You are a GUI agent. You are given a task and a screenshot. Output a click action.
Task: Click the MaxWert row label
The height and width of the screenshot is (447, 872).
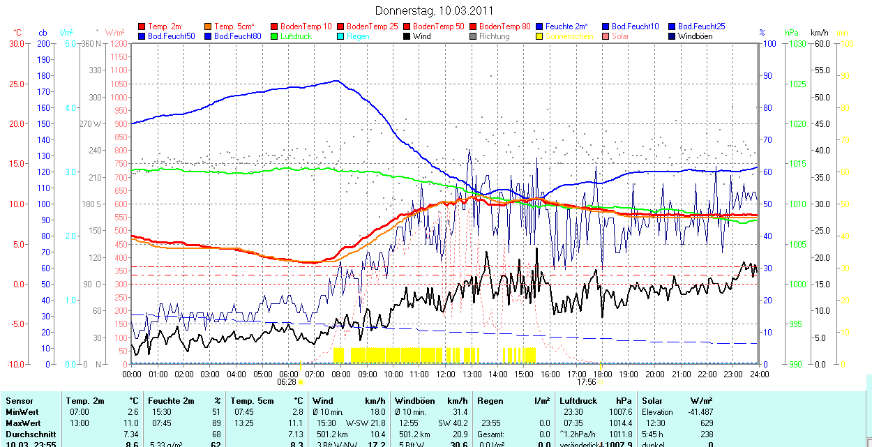(24, 423)
